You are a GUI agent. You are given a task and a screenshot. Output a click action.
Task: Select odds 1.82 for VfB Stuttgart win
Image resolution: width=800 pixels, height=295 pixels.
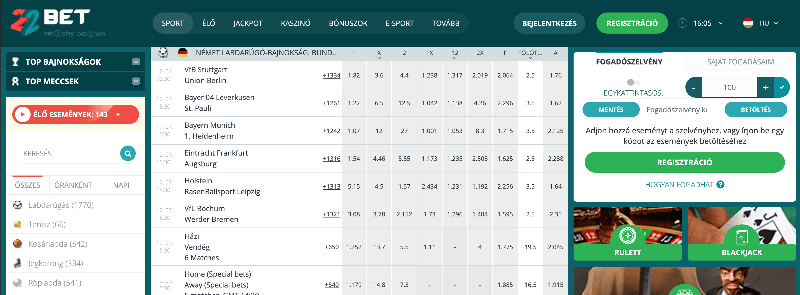(354, 75)
